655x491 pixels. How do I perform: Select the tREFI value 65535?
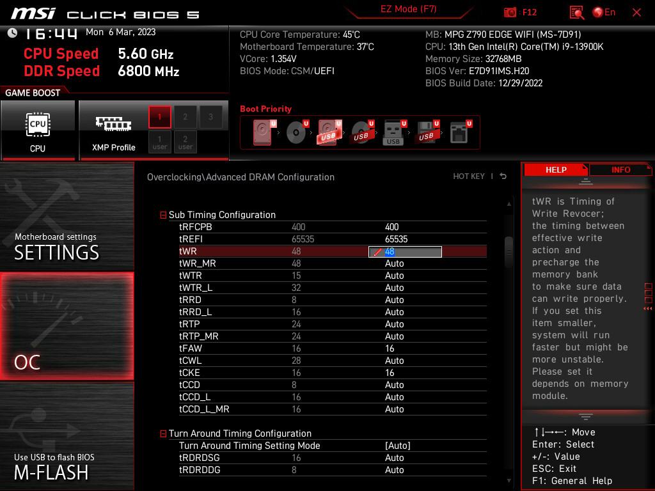click(396, 239)
